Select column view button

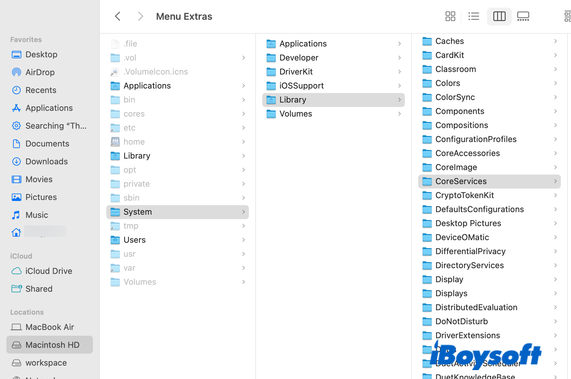click(x=499, y=16)
